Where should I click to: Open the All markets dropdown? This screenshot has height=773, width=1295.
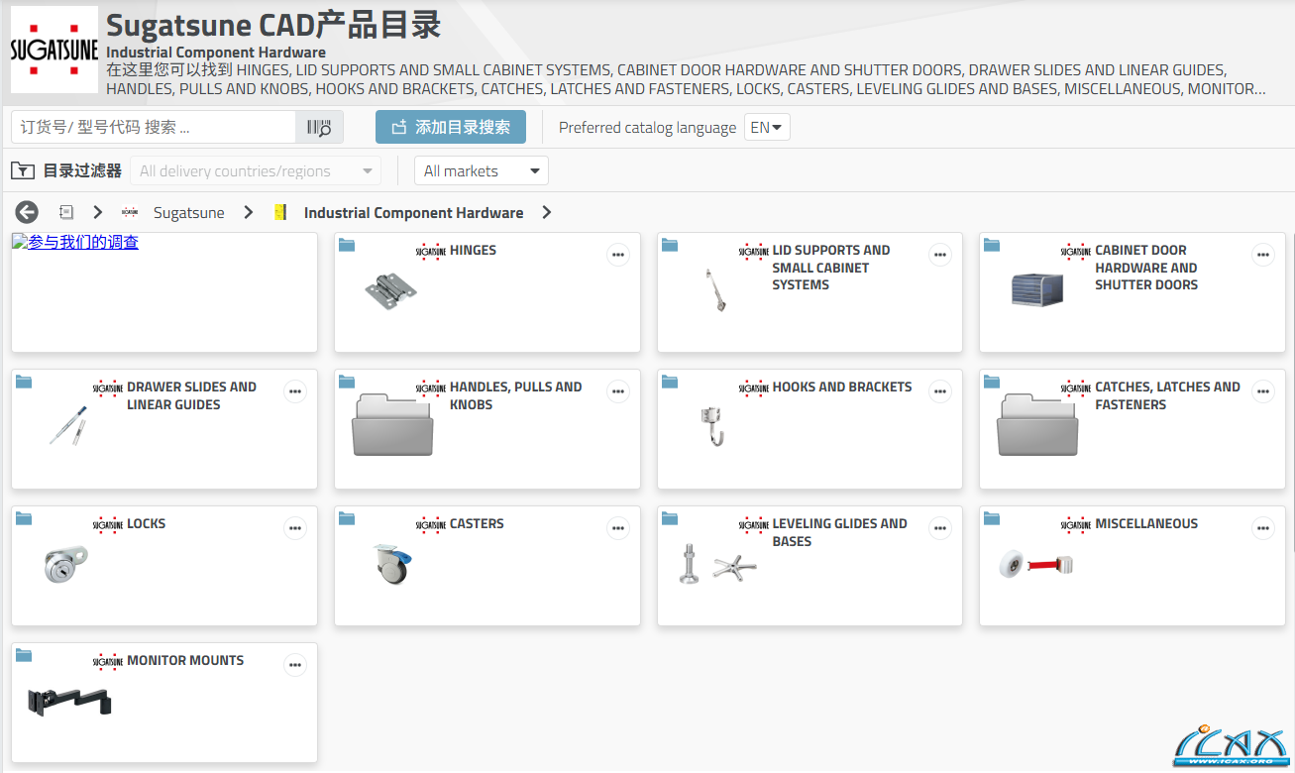[482, 170]
